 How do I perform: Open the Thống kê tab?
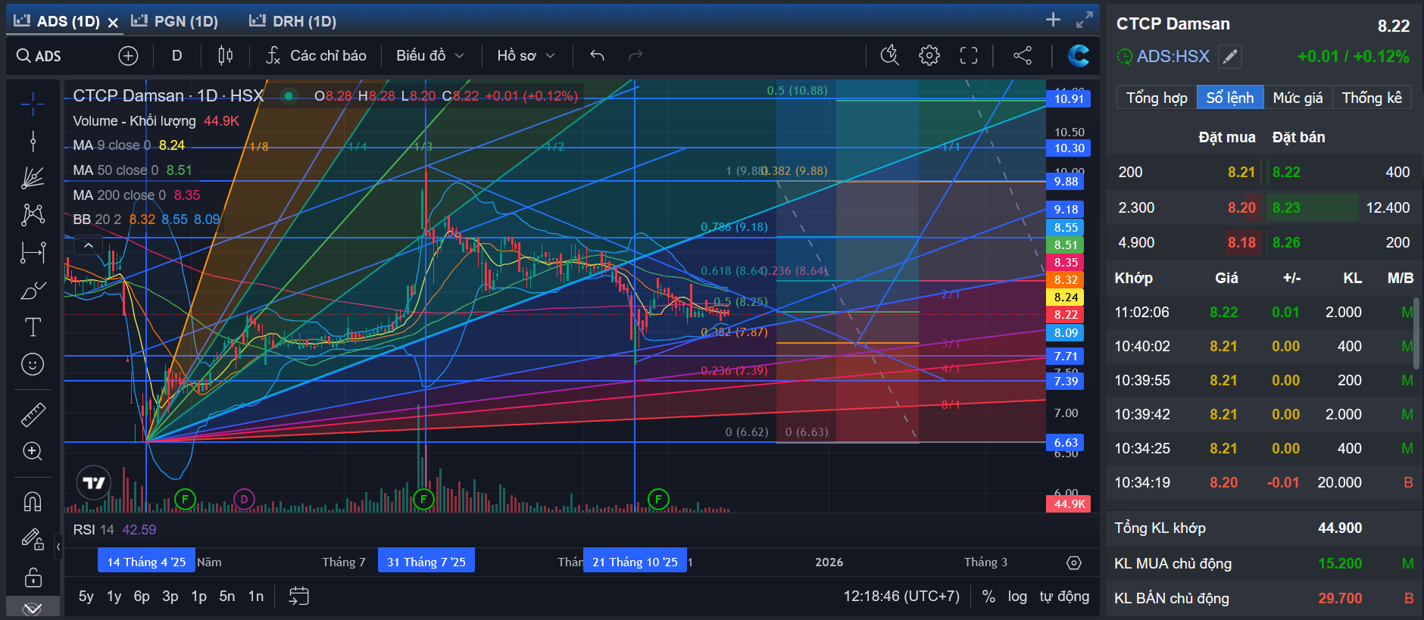(1372, 98)
